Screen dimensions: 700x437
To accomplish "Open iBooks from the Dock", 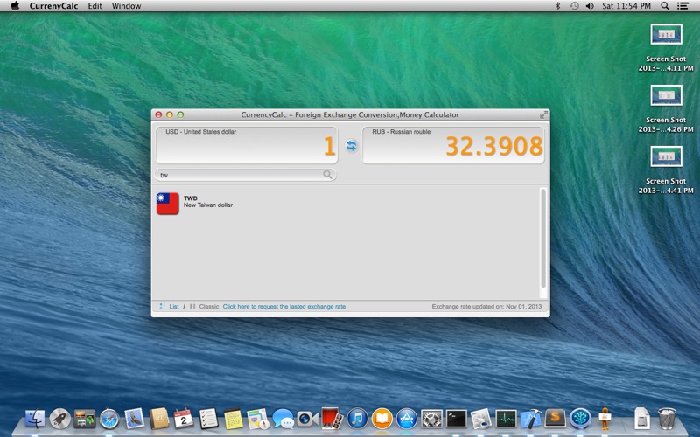I will (x=381, y=419).
